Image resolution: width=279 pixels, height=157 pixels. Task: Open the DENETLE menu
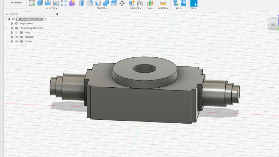tap(163, 8)
